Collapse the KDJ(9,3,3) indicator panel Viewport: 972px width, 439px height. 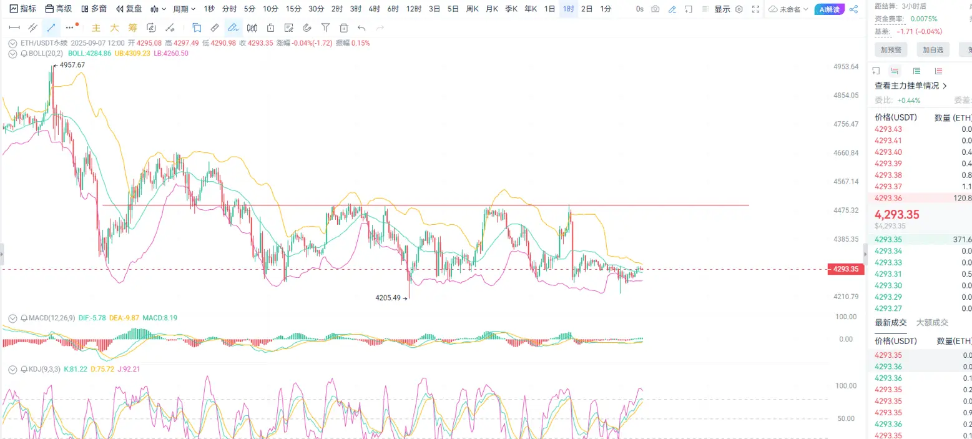click(13, 369)
